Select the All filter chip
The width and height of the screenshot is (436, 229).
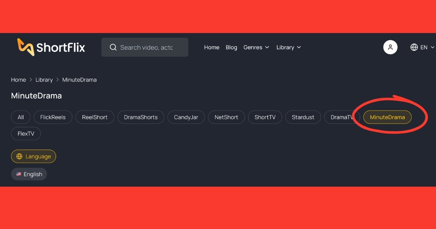(x=21, y=117)
